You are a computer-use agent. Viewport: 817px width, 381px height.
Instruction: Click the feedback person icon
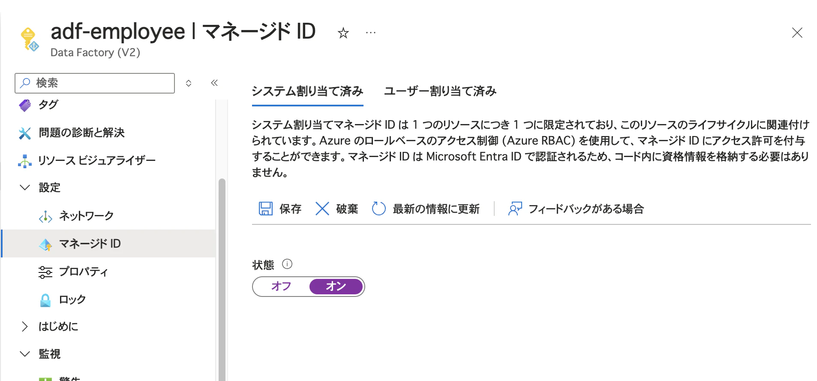click(x=515, y=209)
